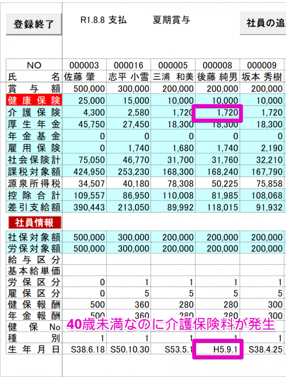Click employee number 000005 header cell

(x=173, y=65)
